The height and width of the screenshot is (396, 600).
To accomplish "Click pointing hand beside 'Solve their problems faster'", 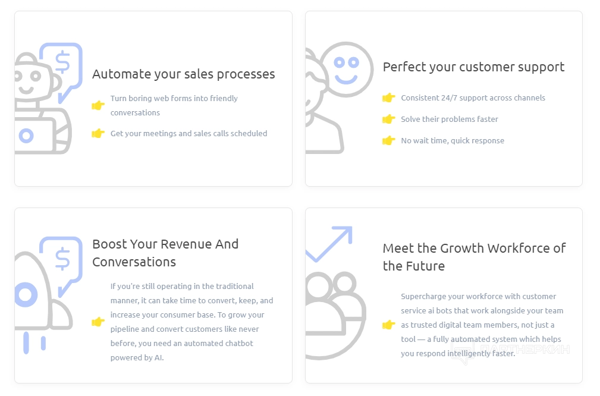I will point(388,120).
